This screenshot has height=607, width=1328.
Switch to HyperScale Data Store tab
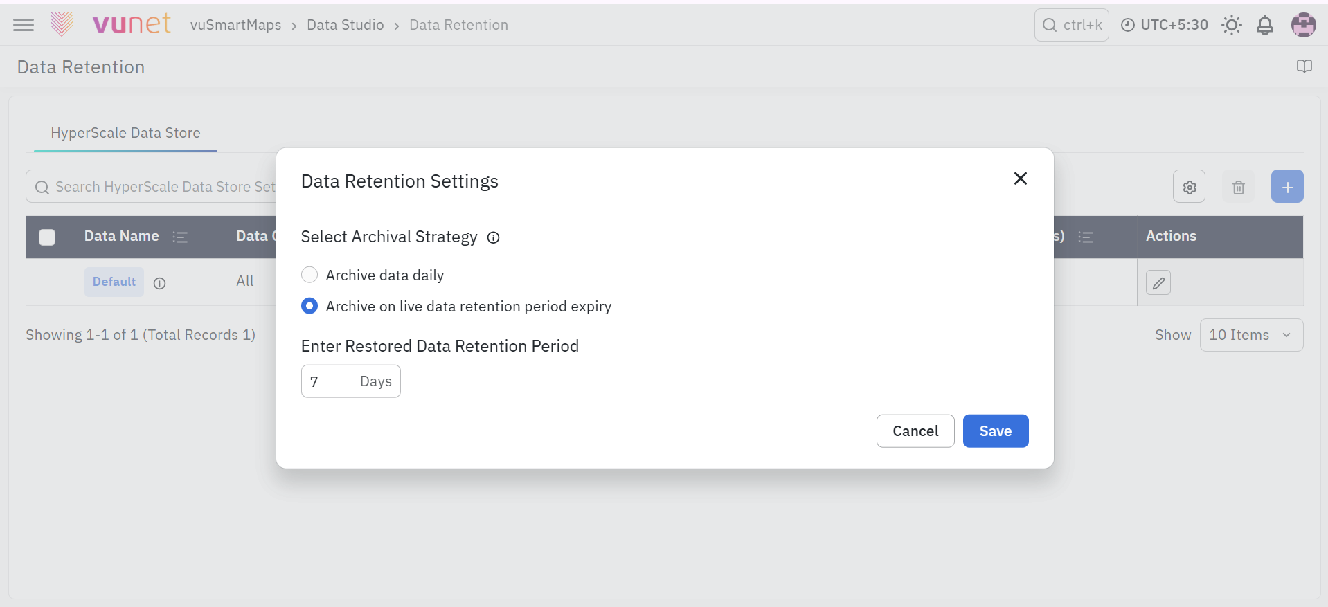coord(125,133)
